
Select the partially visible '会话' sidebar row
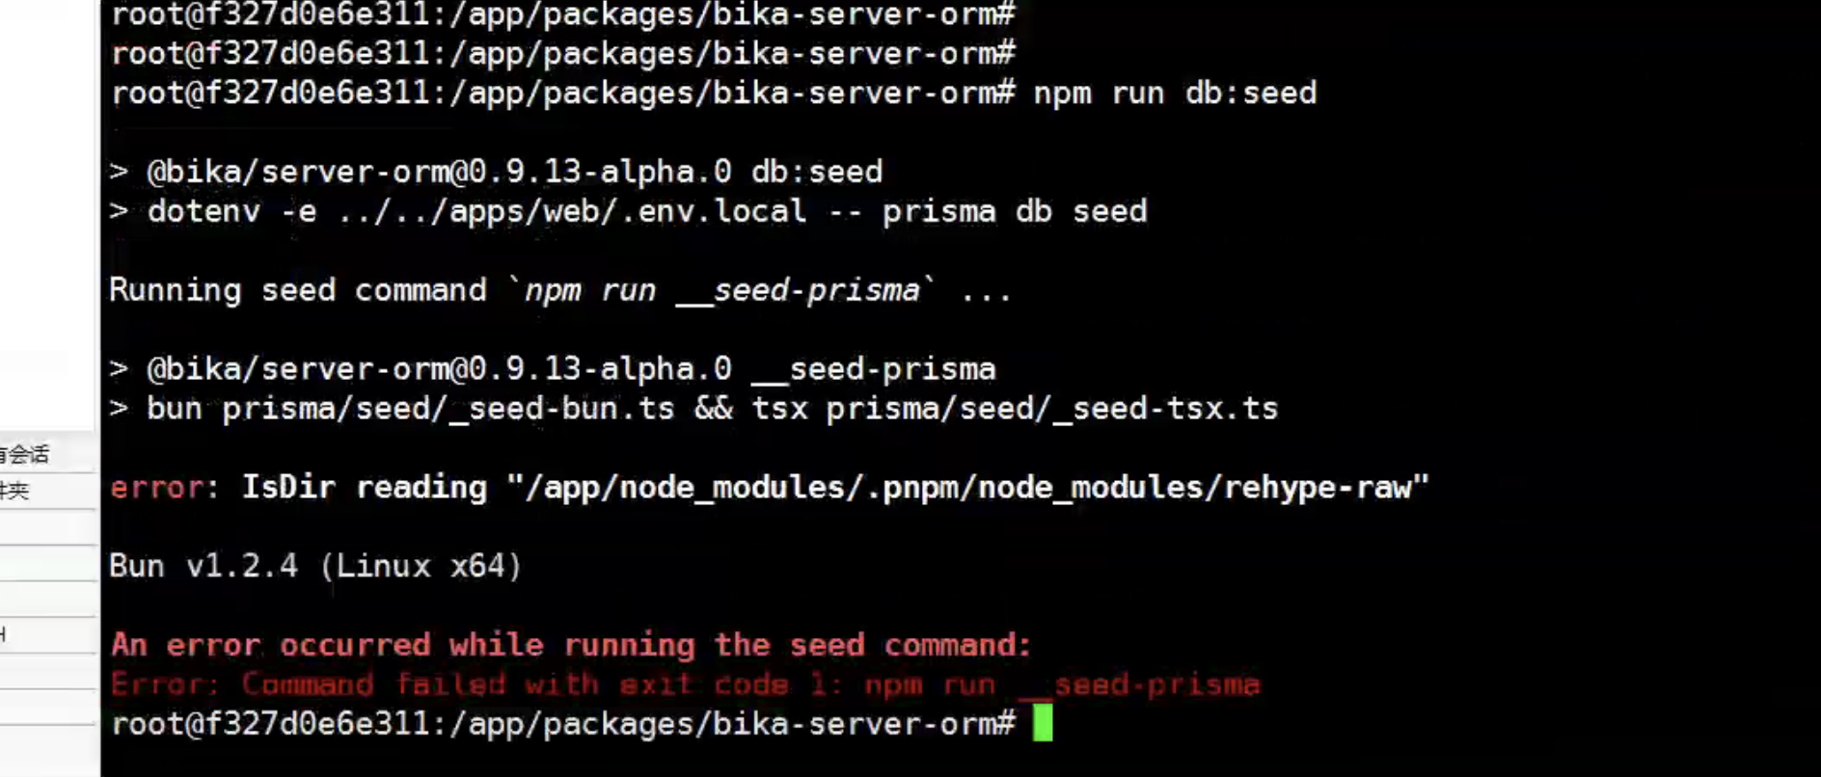48,454
